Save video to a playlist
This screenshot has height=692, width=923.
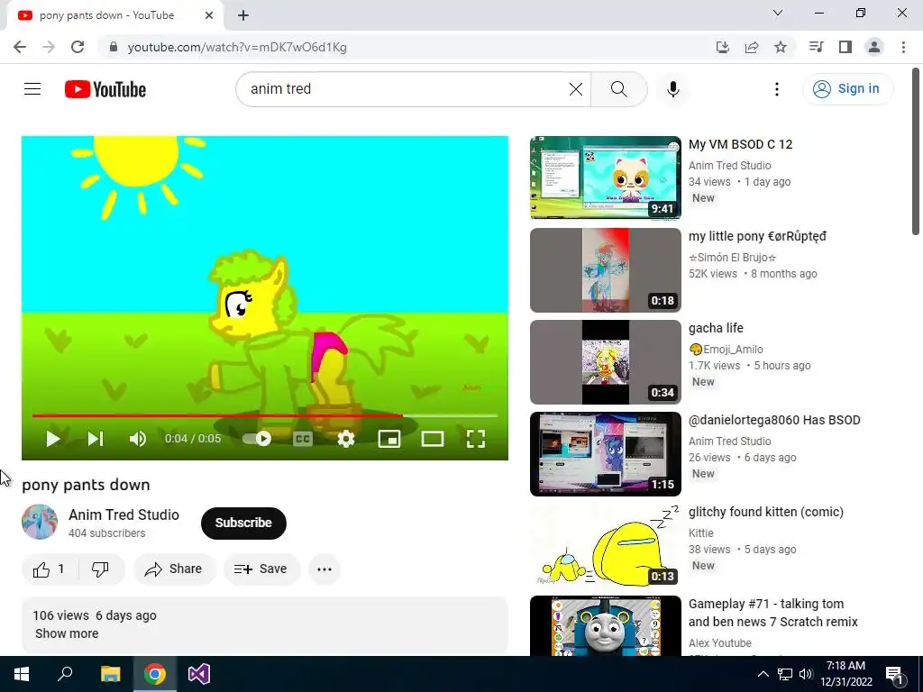tap(261, 569)
